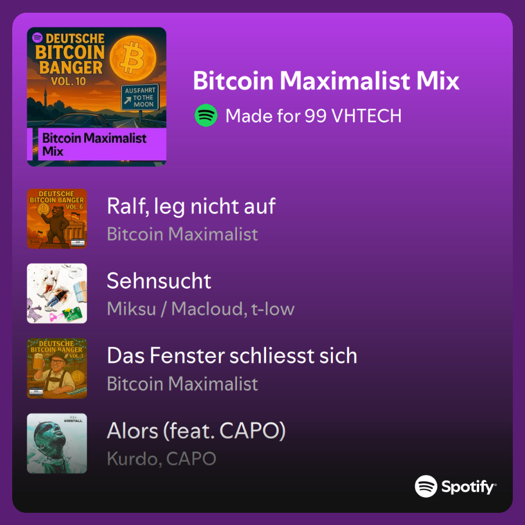Click the Ausfahrt To The Moon sign

pos(140,97)
